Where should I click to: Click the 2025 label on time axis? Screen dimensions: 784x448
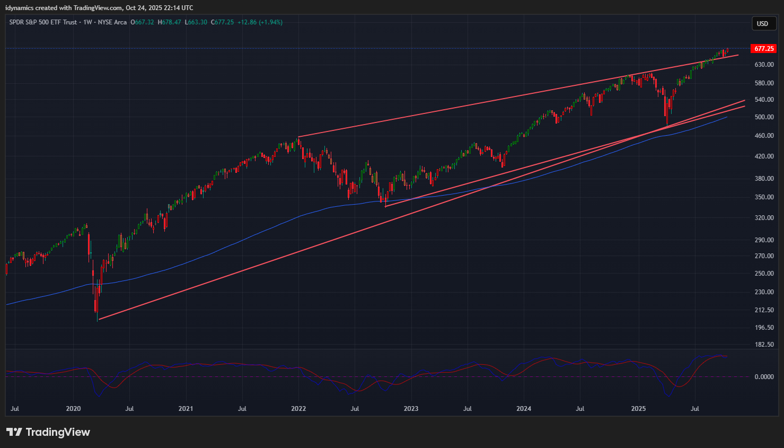pos(638,409)
